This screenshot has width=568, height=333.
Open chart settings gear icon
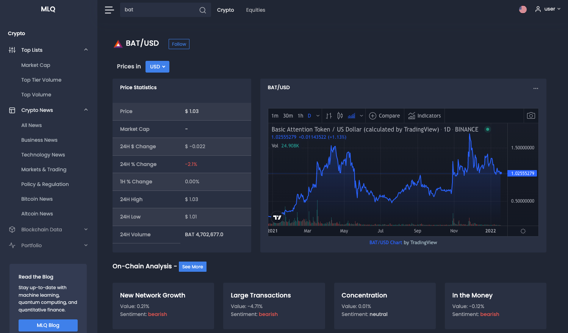point(523,231)
